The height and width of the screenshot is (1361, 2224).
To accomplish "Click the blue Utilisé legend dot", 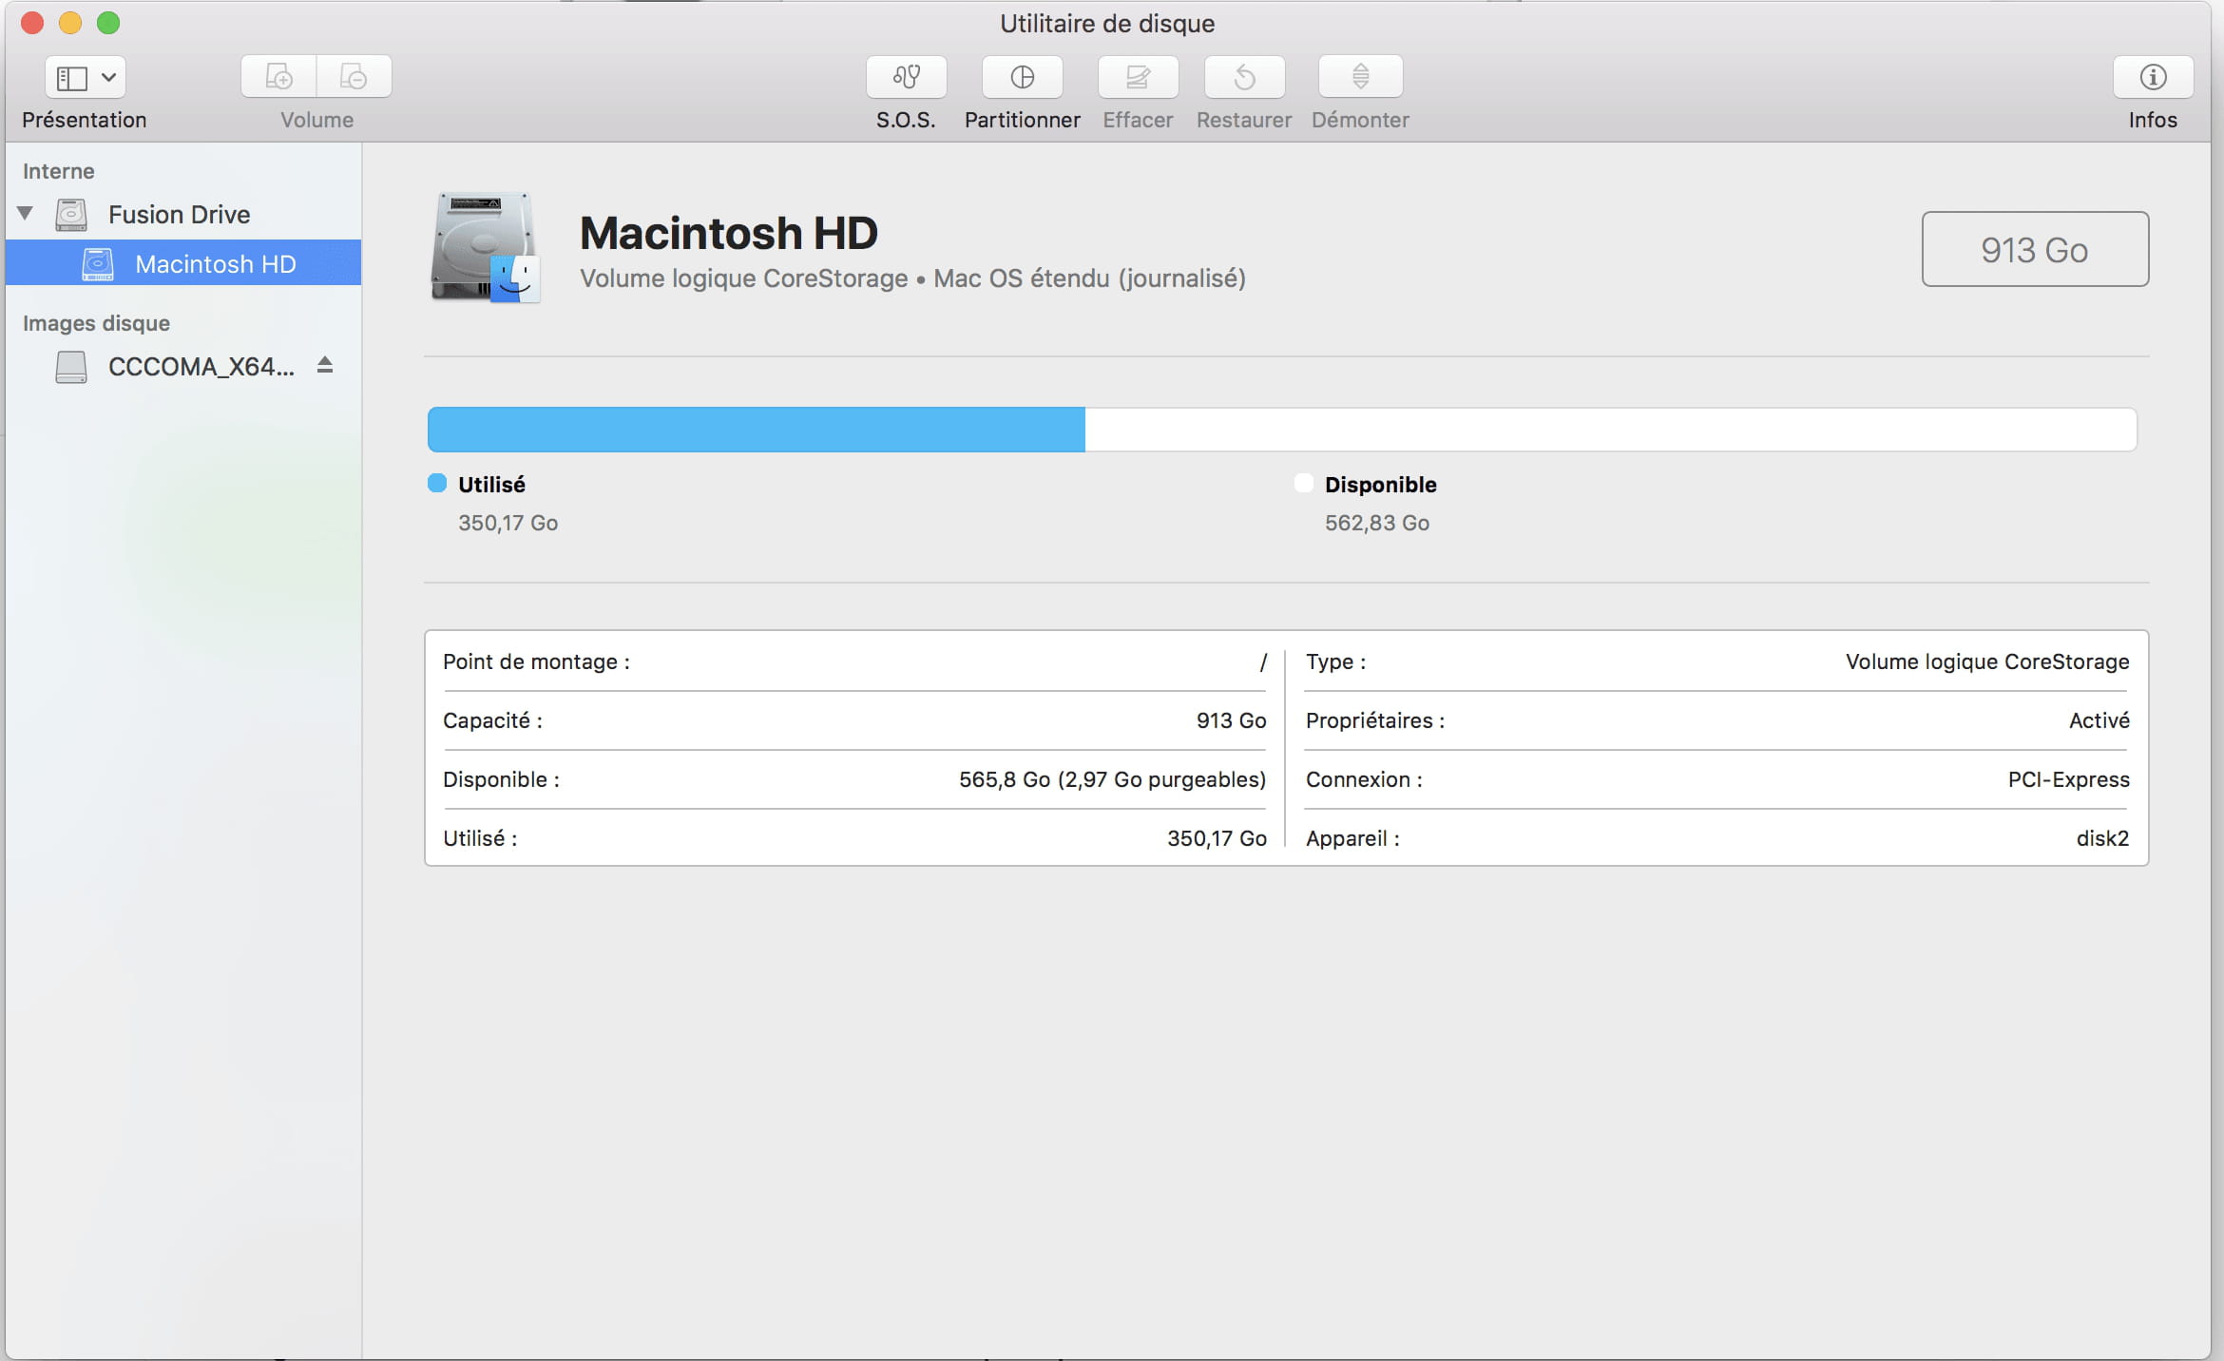I will 437,484.
